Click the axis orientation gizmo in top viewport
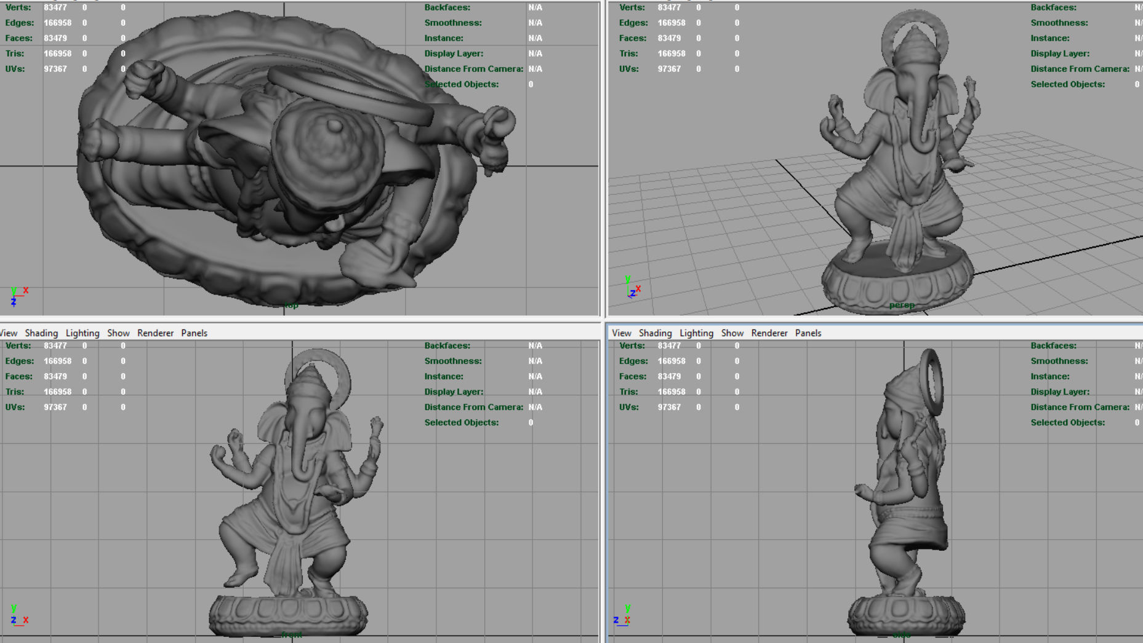The width and height of the screenshot is (1143, 643). tap(18, 296)
